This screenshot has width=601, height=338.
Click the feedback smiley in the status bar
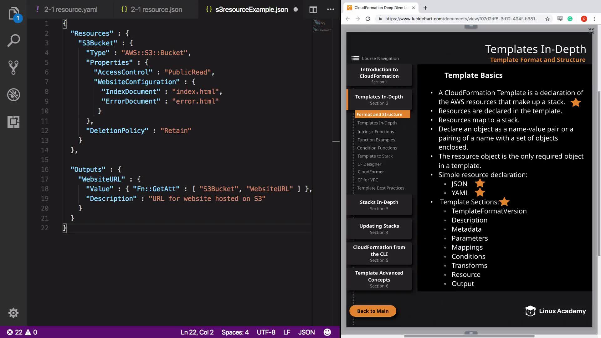click(x=327, y=332)
